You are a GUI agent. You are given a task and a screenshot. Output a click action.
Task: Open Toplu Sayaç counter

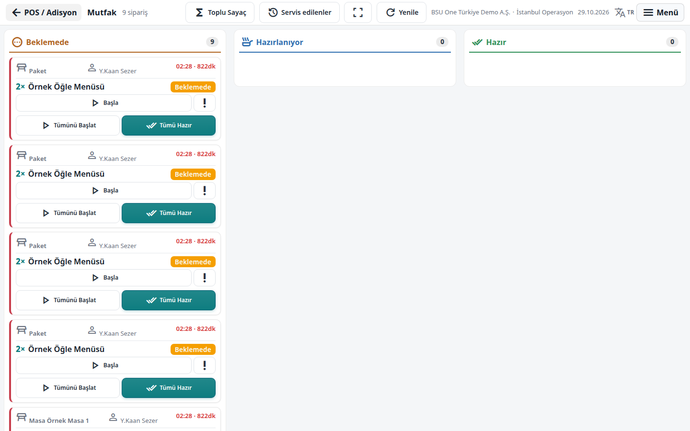[x=220, y=12]
